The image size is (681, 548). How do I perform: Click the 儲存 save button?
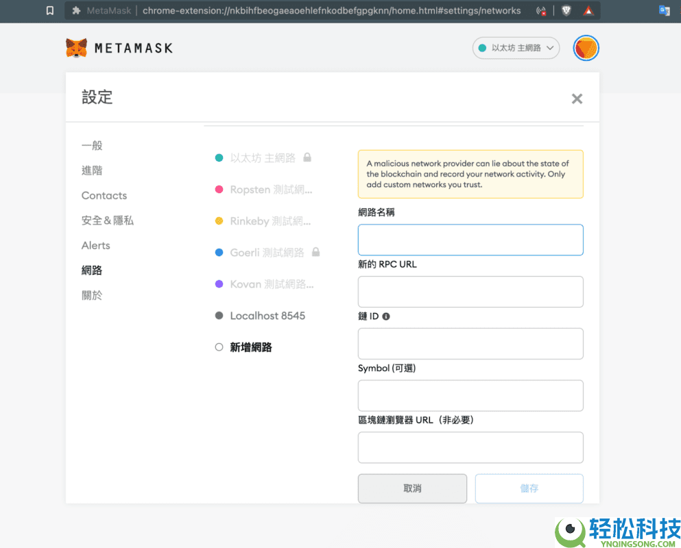click(529, 488)
